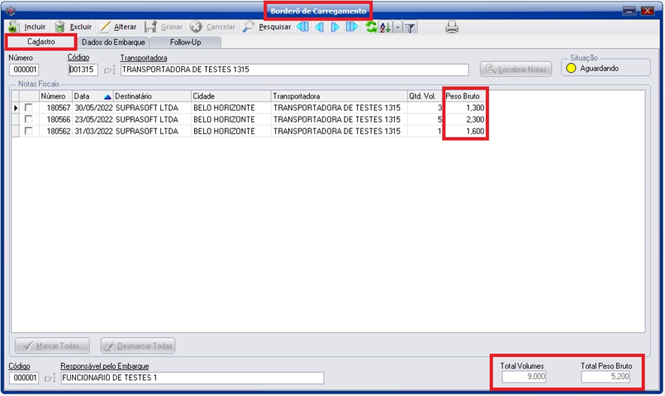Open the sort order dropdown arrow
Viewport: 665px width, 396px height.
click(x=398, y=27)
